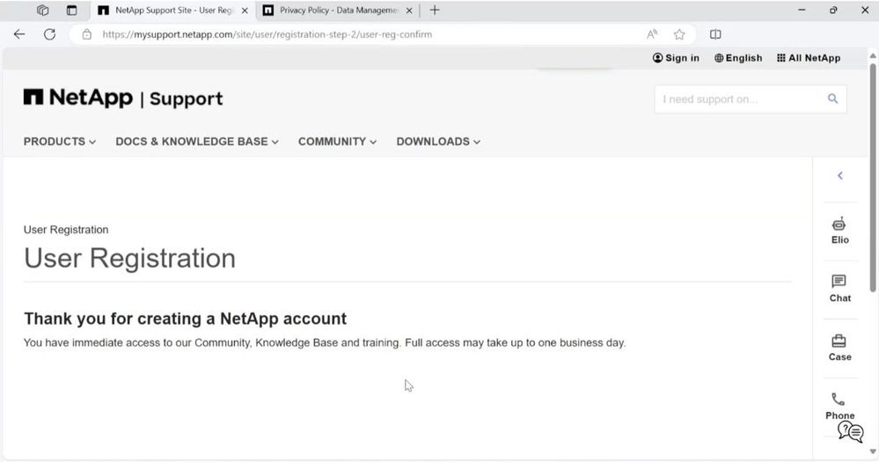Collapse the right sidebar chevron
This screenshot has height=463, width=879.
point(840,176)
